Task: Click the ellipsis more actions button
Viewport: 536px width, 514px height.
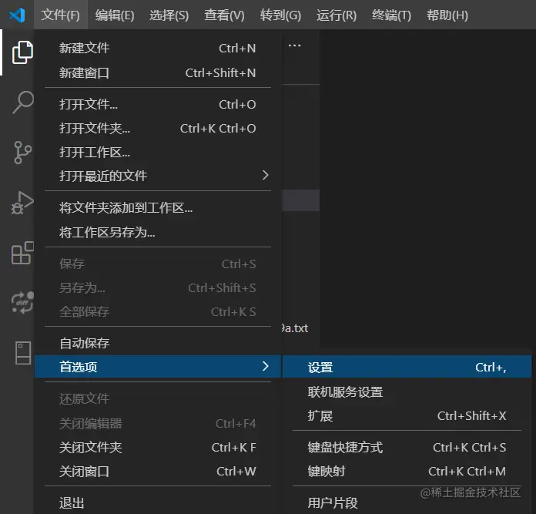Action: tap(294, 45)
